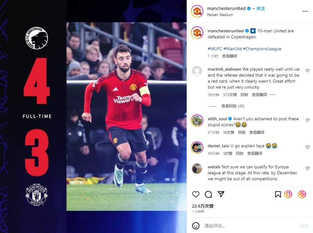Click the orange download extension icon
313x233 pixels.
[x=288, y=194]
